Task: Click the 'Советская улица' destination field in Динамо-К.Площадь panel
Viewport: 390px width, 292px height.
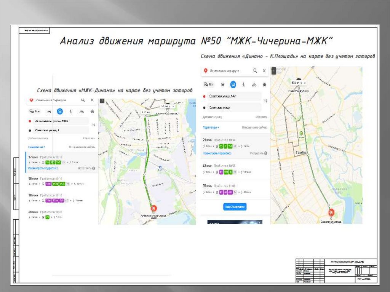Action: pos(234,108)
